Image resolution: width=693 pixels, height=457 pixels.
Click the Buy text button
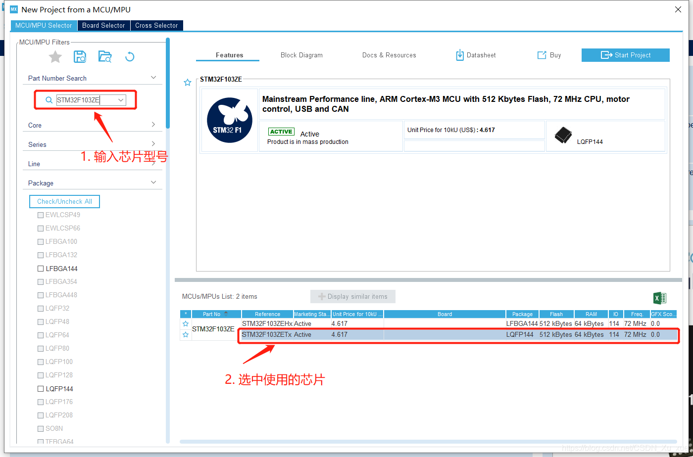click(555, 55)
